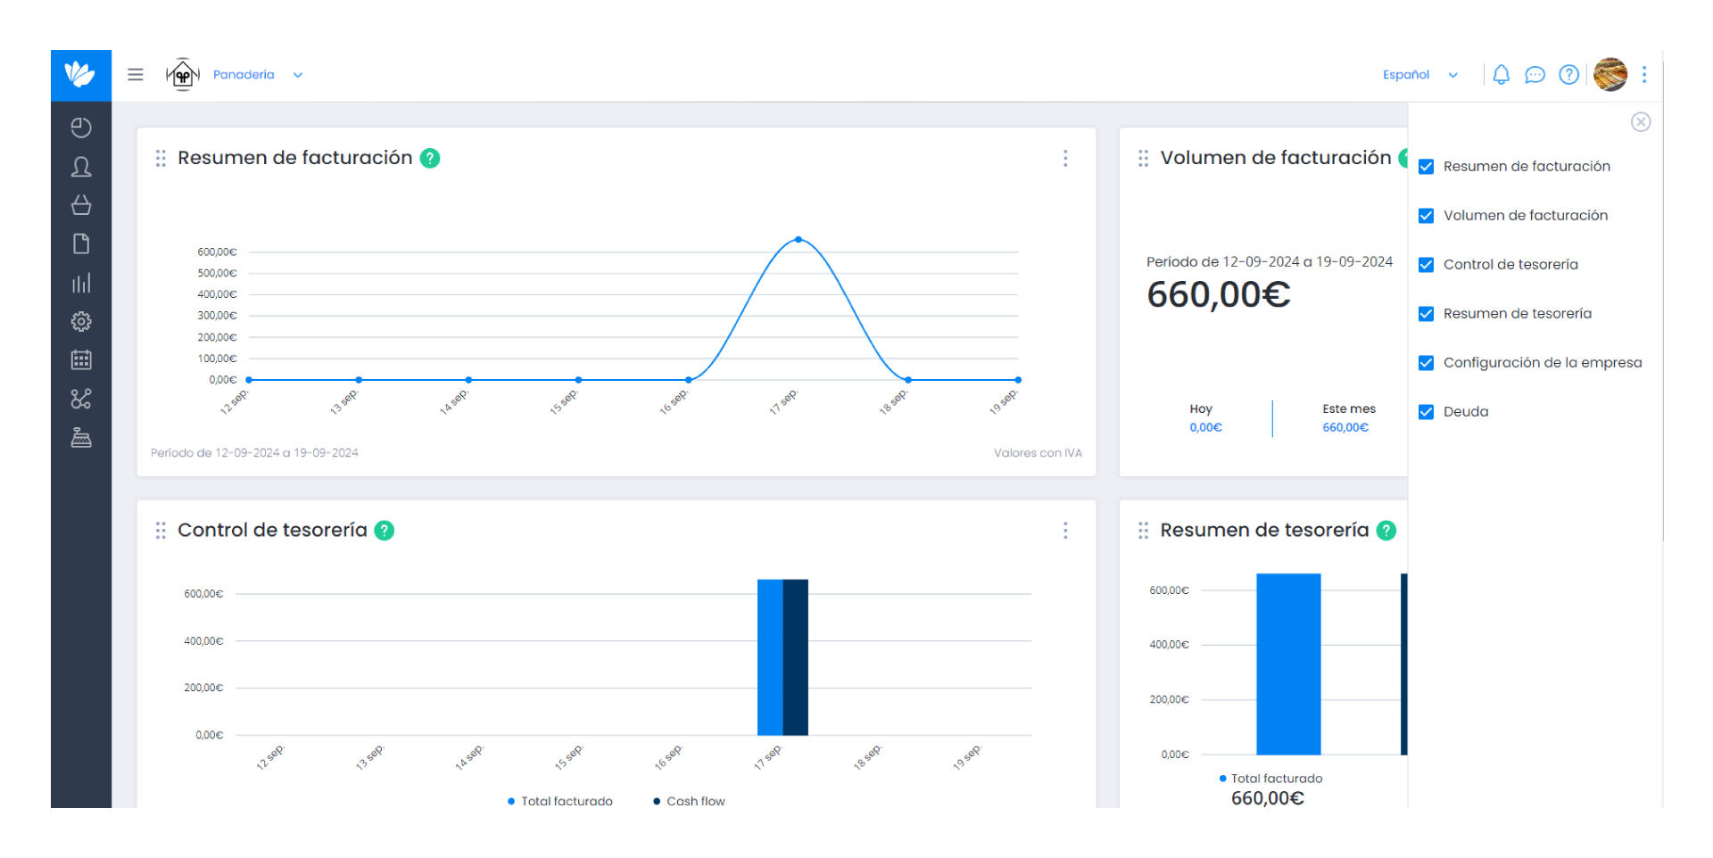Click the Panadería company name
The width and height of the screenshot is (1713, 858).
244,75
